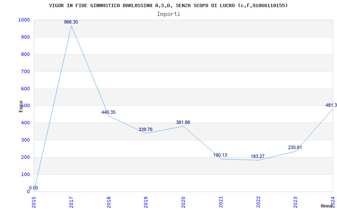Click the VIGOR IN FIDE GINNASTICA chart title
Image resolution: width=337 pixels, height=210 pixels.
168,5
